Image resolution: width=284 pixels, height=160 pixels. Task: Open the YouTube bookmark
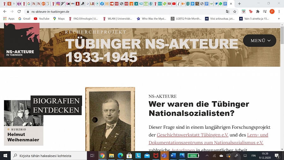point(41,19)
